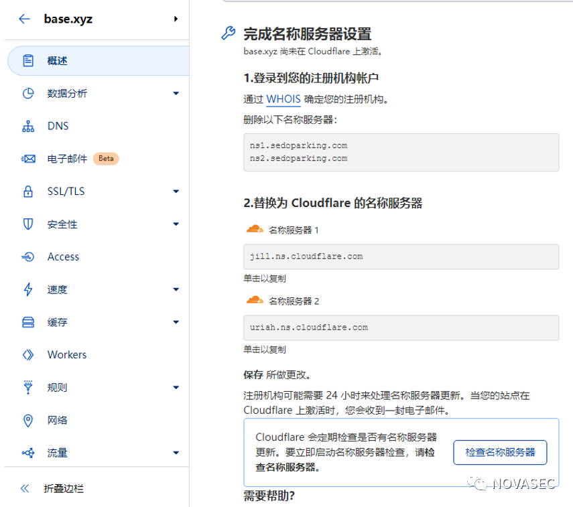Click the 数据分析 pie chart icon
This screenshot has height=507, width=573.
click(x=28, y=93)
